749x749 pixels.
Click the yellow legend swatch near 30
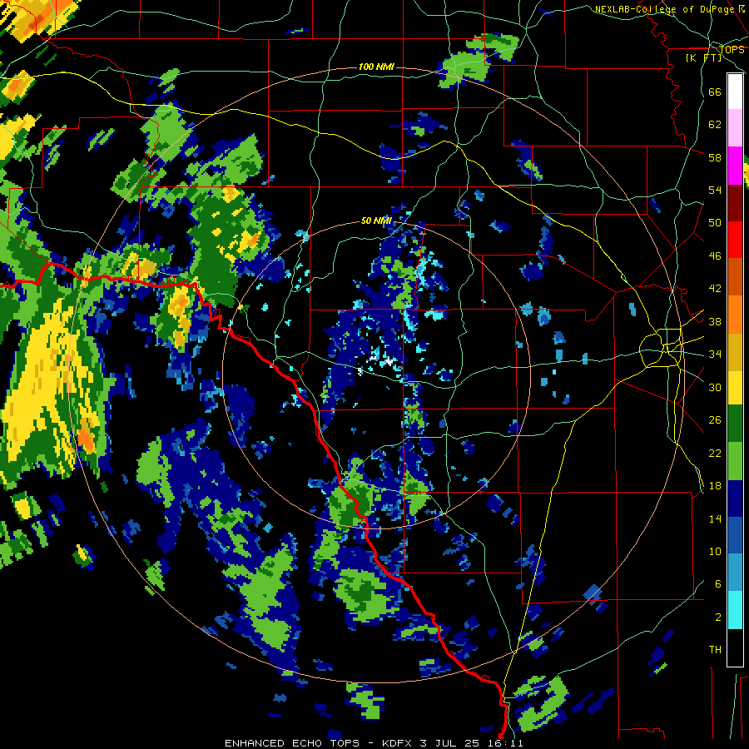pyautogui.click(x=735, y=387)
